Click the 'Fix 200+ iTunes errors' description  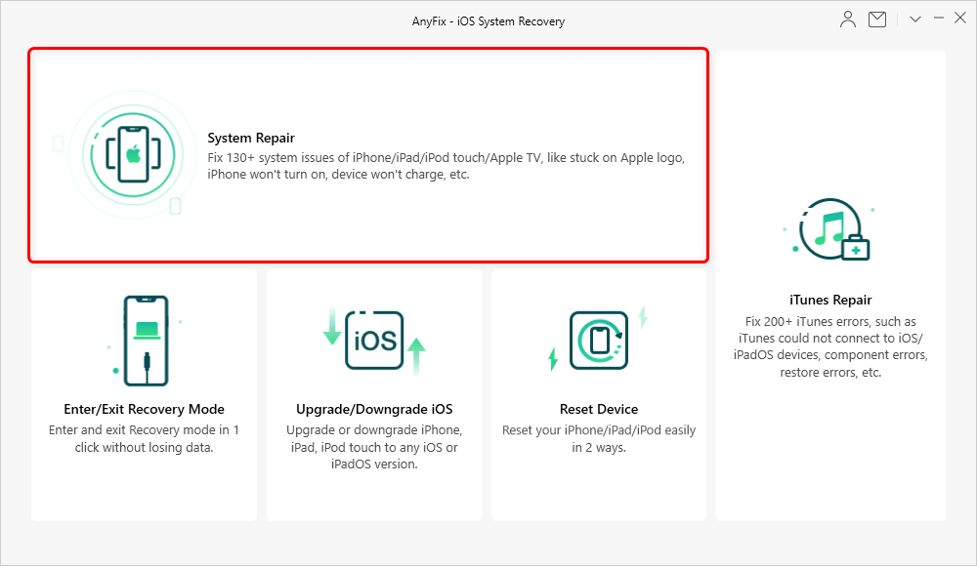[x=830, y=346]
